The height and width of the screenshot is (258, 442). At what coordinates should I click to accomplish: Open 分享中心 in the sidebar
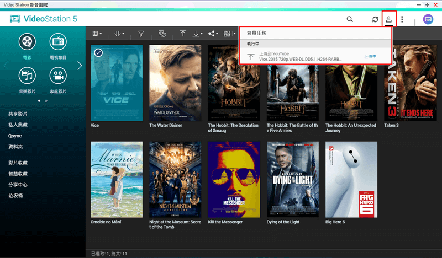click(x=18, y=185)
